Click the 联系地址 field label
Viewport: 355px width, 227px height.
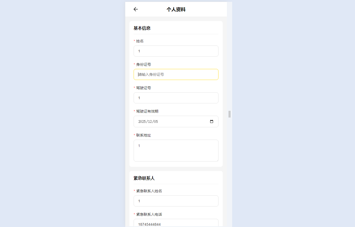click(143, 135)
